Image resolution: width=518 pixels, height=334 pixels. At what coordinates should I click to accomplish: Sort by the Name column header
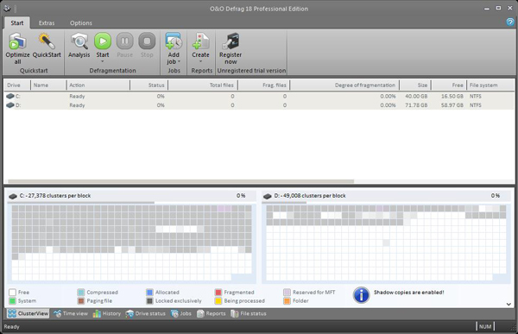pyautogui.click(x=48, y=85)
